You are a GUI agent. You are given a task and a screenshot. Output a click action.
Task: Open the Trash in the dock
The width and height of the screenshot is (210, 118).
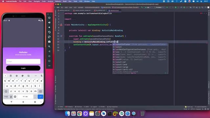(x=142, y=114)
